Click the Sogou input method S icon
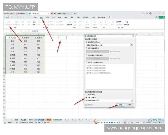 (x=96, y=122)
